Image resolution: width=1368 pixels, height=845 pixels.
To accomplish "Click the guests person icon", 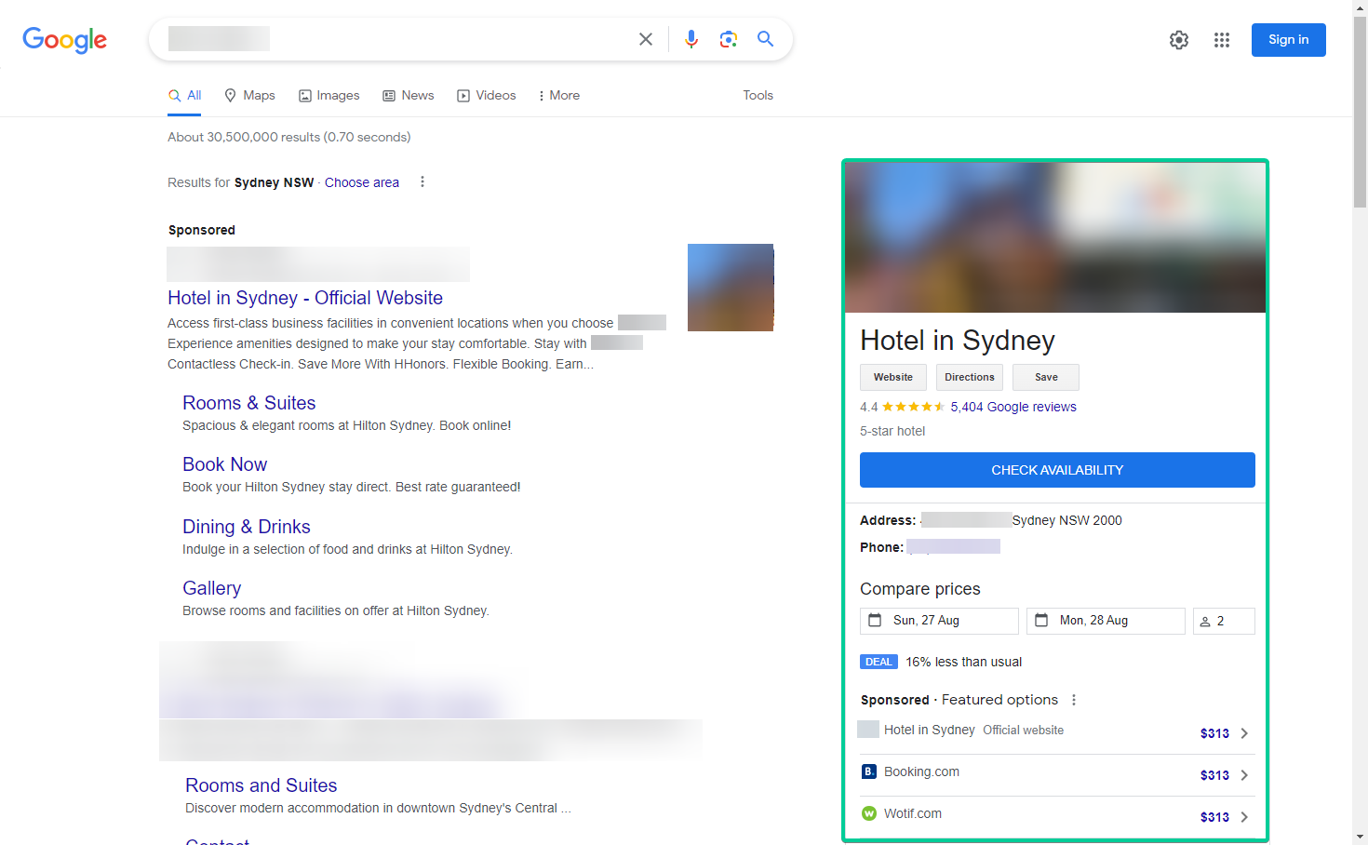I will pyautogui.click(x=1205, y=622).
